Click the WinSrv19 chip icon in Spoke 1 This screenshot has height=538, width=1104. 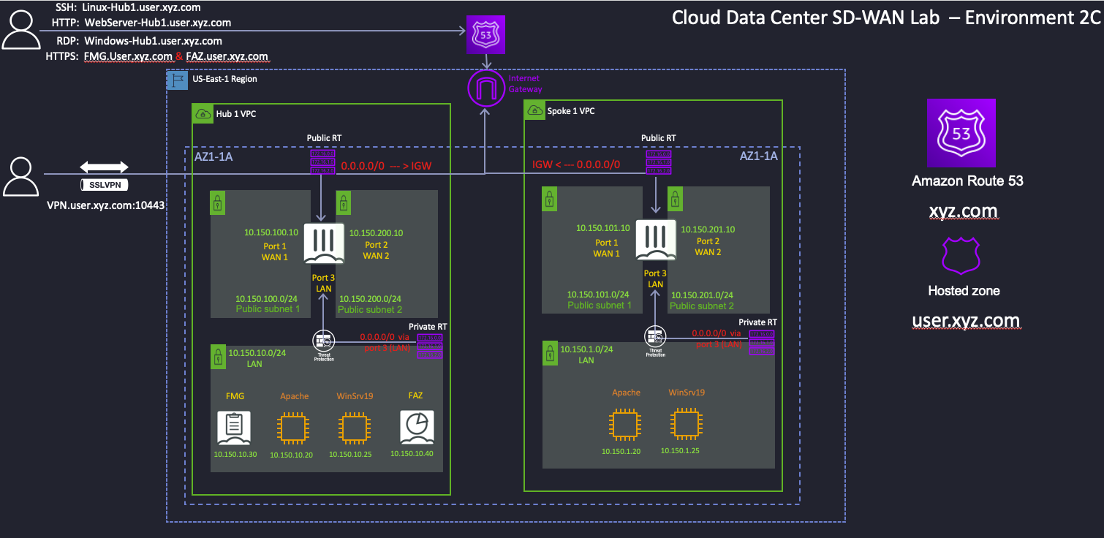(686, 425)
